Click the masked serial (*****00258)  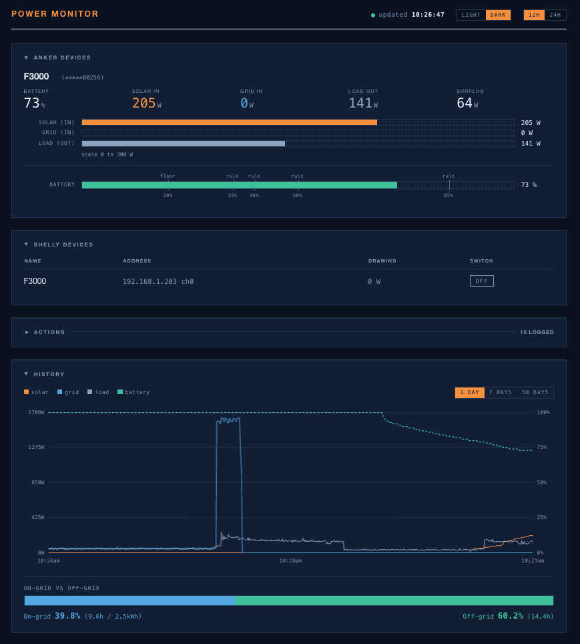pyautogui.click(x=83, y=77)
